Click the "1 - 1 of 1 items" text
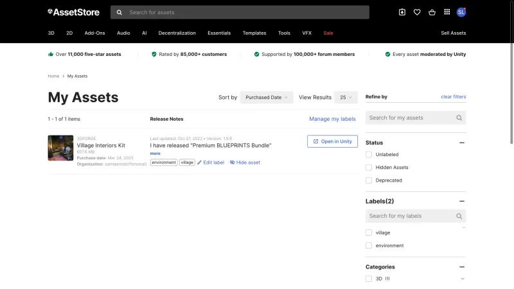 (64, 119)
